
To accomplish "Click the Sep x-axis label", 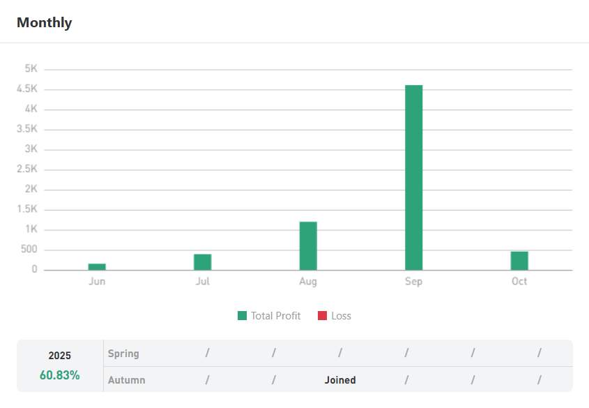I will [413, 282].
